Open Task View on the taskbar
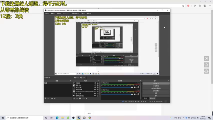Image resolution: width=213 pixels, height=120 pixels. [x=51, y=118]
